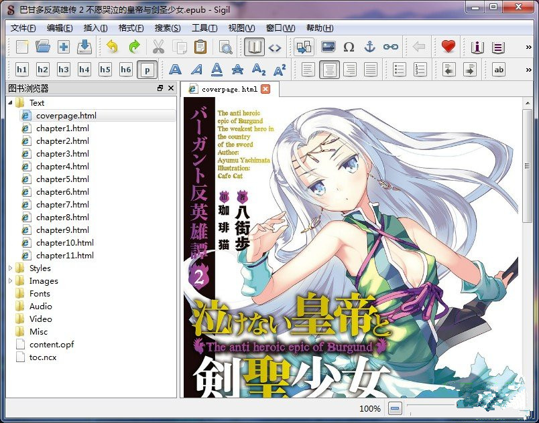Select the coverpage.html tab
The height and width of the screenshot is (423, 539).
pyautogui.click(x=229, y=89)
